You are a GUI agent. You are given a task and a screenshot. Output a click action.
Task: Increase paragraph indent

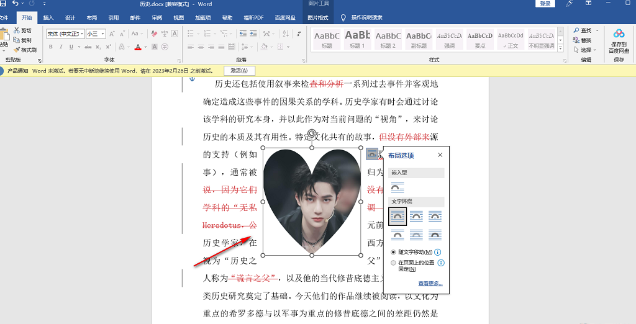click(253, 34)
